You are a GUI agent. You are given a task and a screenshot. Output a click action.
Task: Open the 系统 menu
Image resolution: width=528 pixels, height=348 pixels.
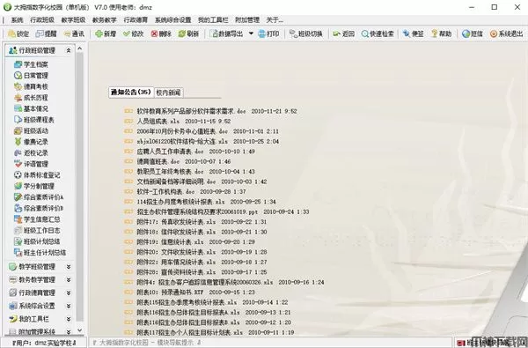pyautogui.click(x=17, y=20)
